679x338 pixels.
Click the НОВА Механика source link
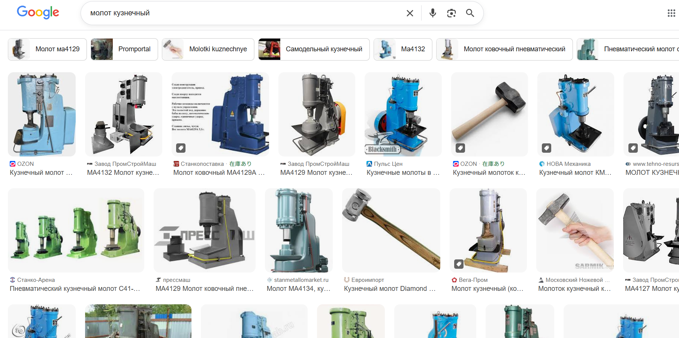tap(565, 164)
